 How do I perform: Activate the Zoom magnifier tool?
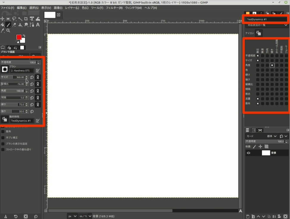click(8, 30)
